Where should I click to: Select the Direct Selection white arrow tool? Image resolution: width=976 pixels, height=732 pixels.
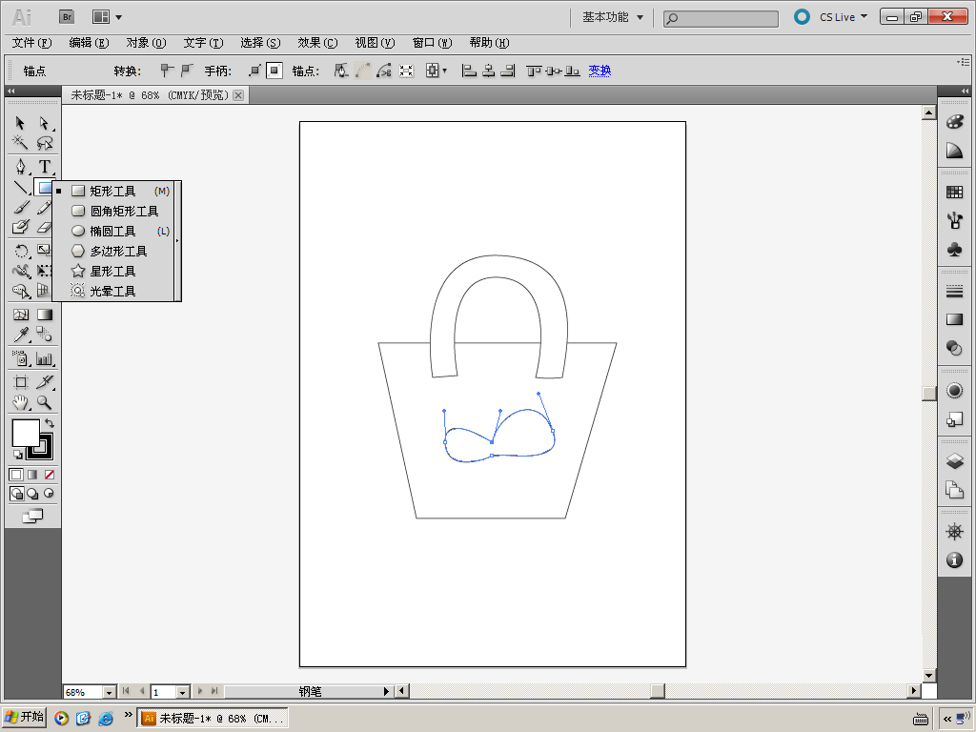click(x=44, y=123)
